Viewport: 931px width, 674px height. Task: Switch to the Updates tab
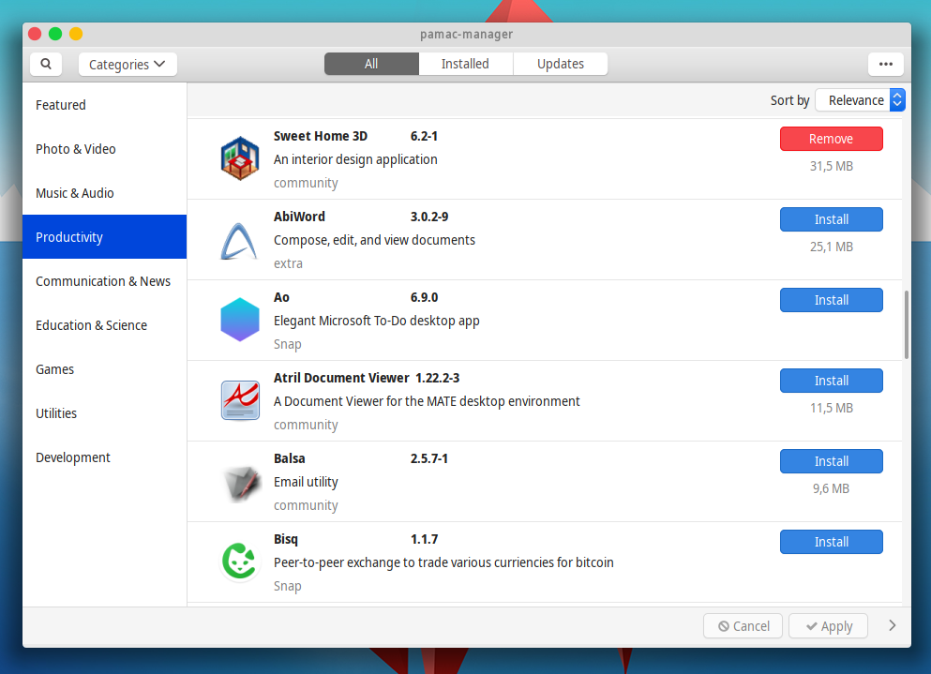(x=560, y=64)
